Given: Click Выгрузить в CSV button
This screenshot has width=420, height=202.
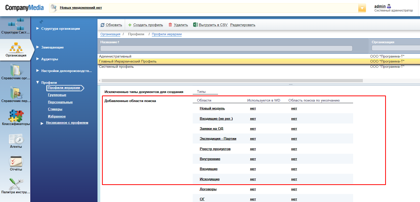Looking at the screenshot, I should pos(213,25).
